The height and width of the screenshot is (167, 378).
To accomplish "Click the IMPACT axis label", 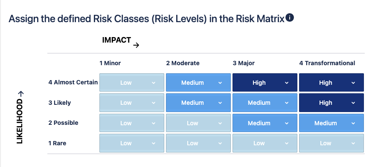I will [x=116, y=40].
